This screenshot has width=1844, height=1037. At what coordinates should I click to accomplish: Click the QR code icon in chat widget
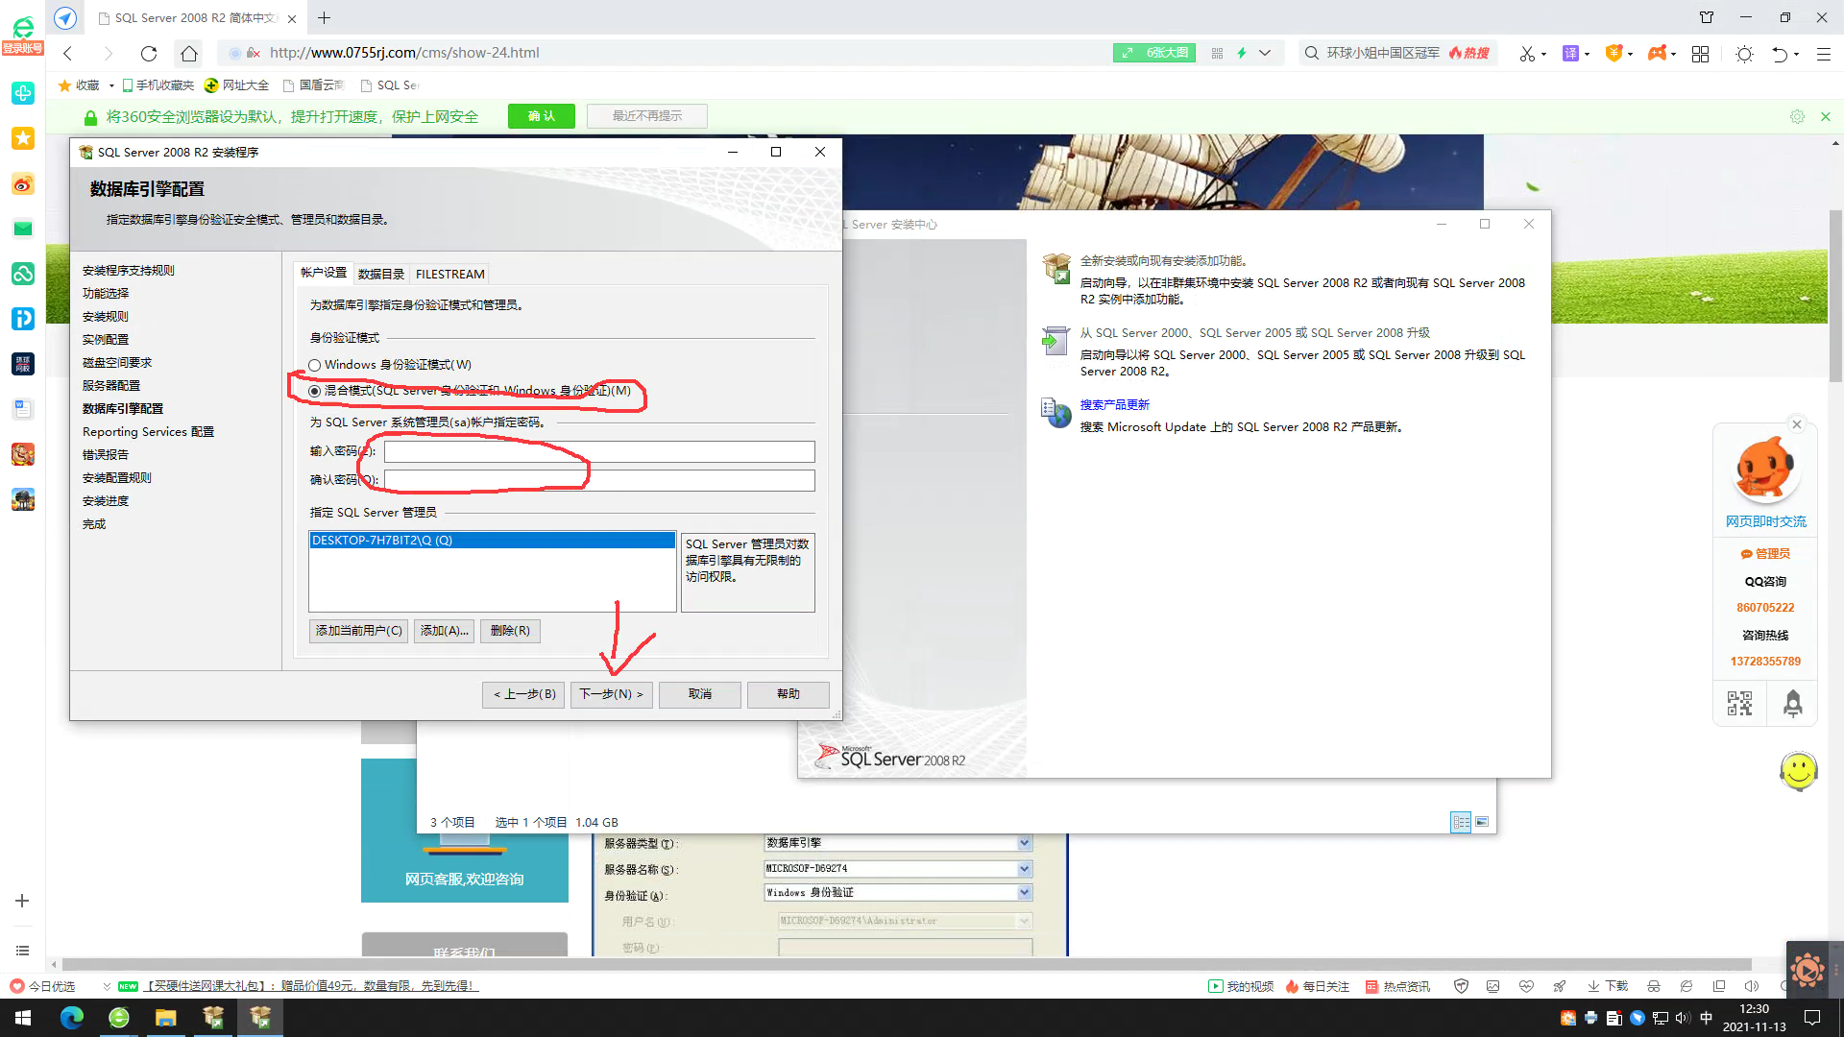click(1739, 704)
